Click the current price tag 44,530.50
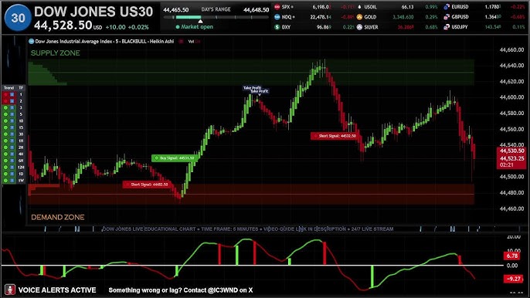530x298 pixels. [511, 151]
